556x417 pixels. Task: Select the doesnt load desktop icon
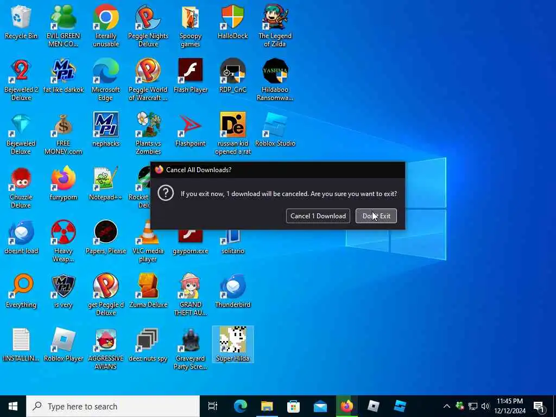pos(21,238)
